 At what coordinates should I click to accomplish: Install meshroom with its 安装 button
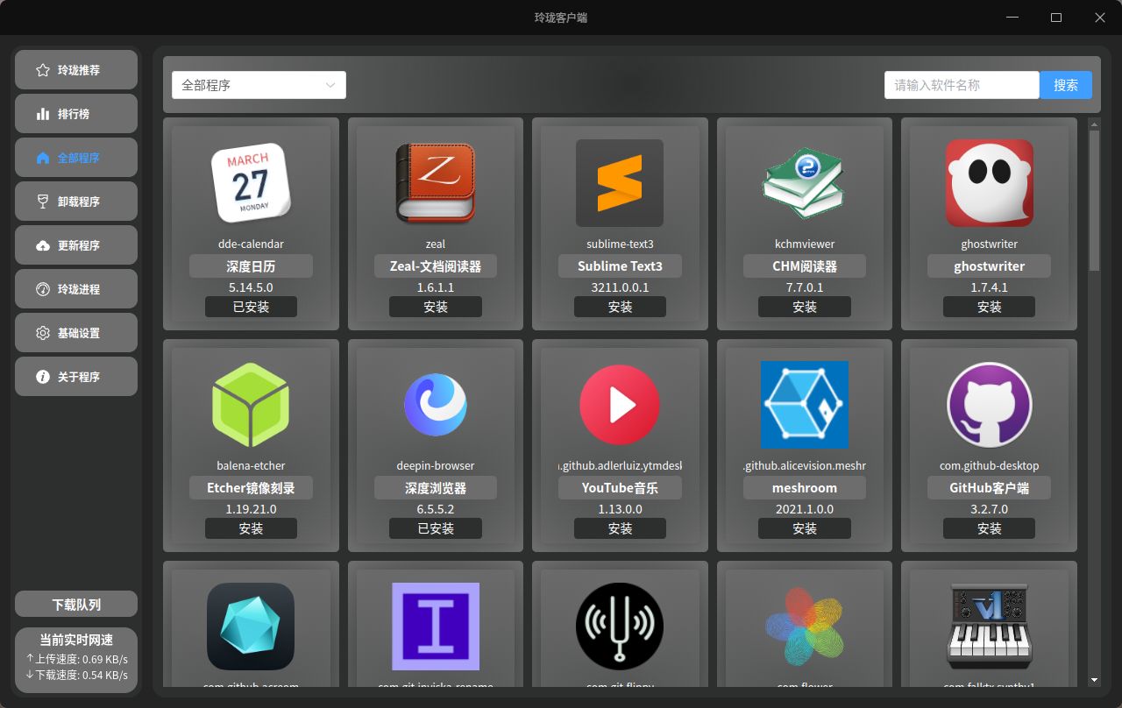805,528
